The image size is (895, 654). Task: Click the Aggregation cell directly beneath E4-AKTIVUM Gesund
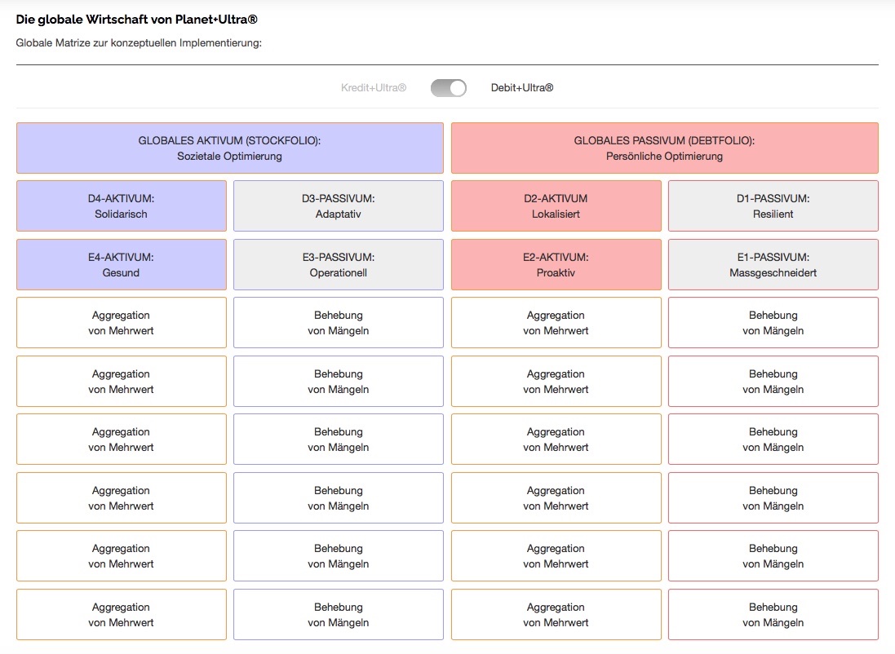click(x=122, y=323)
